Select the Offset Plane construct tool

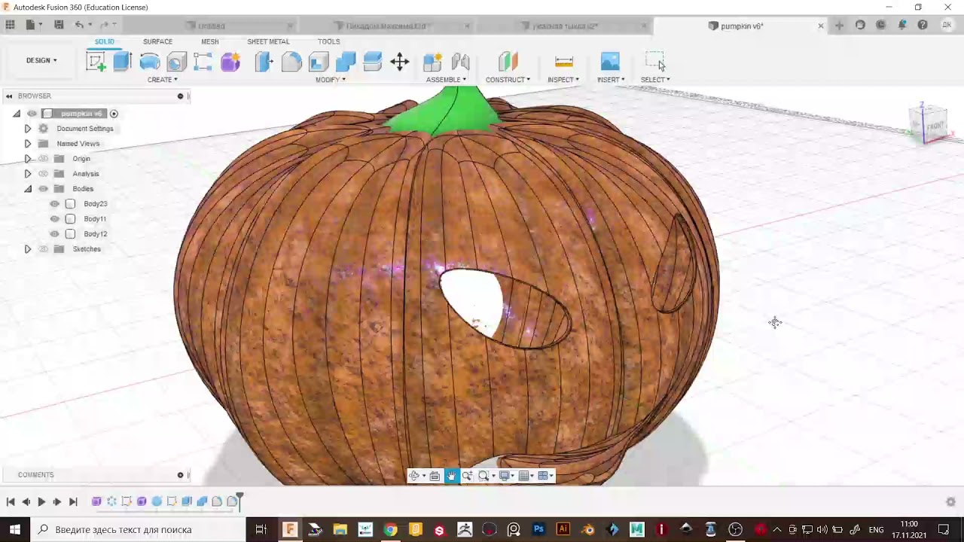(x=508, y=62)
